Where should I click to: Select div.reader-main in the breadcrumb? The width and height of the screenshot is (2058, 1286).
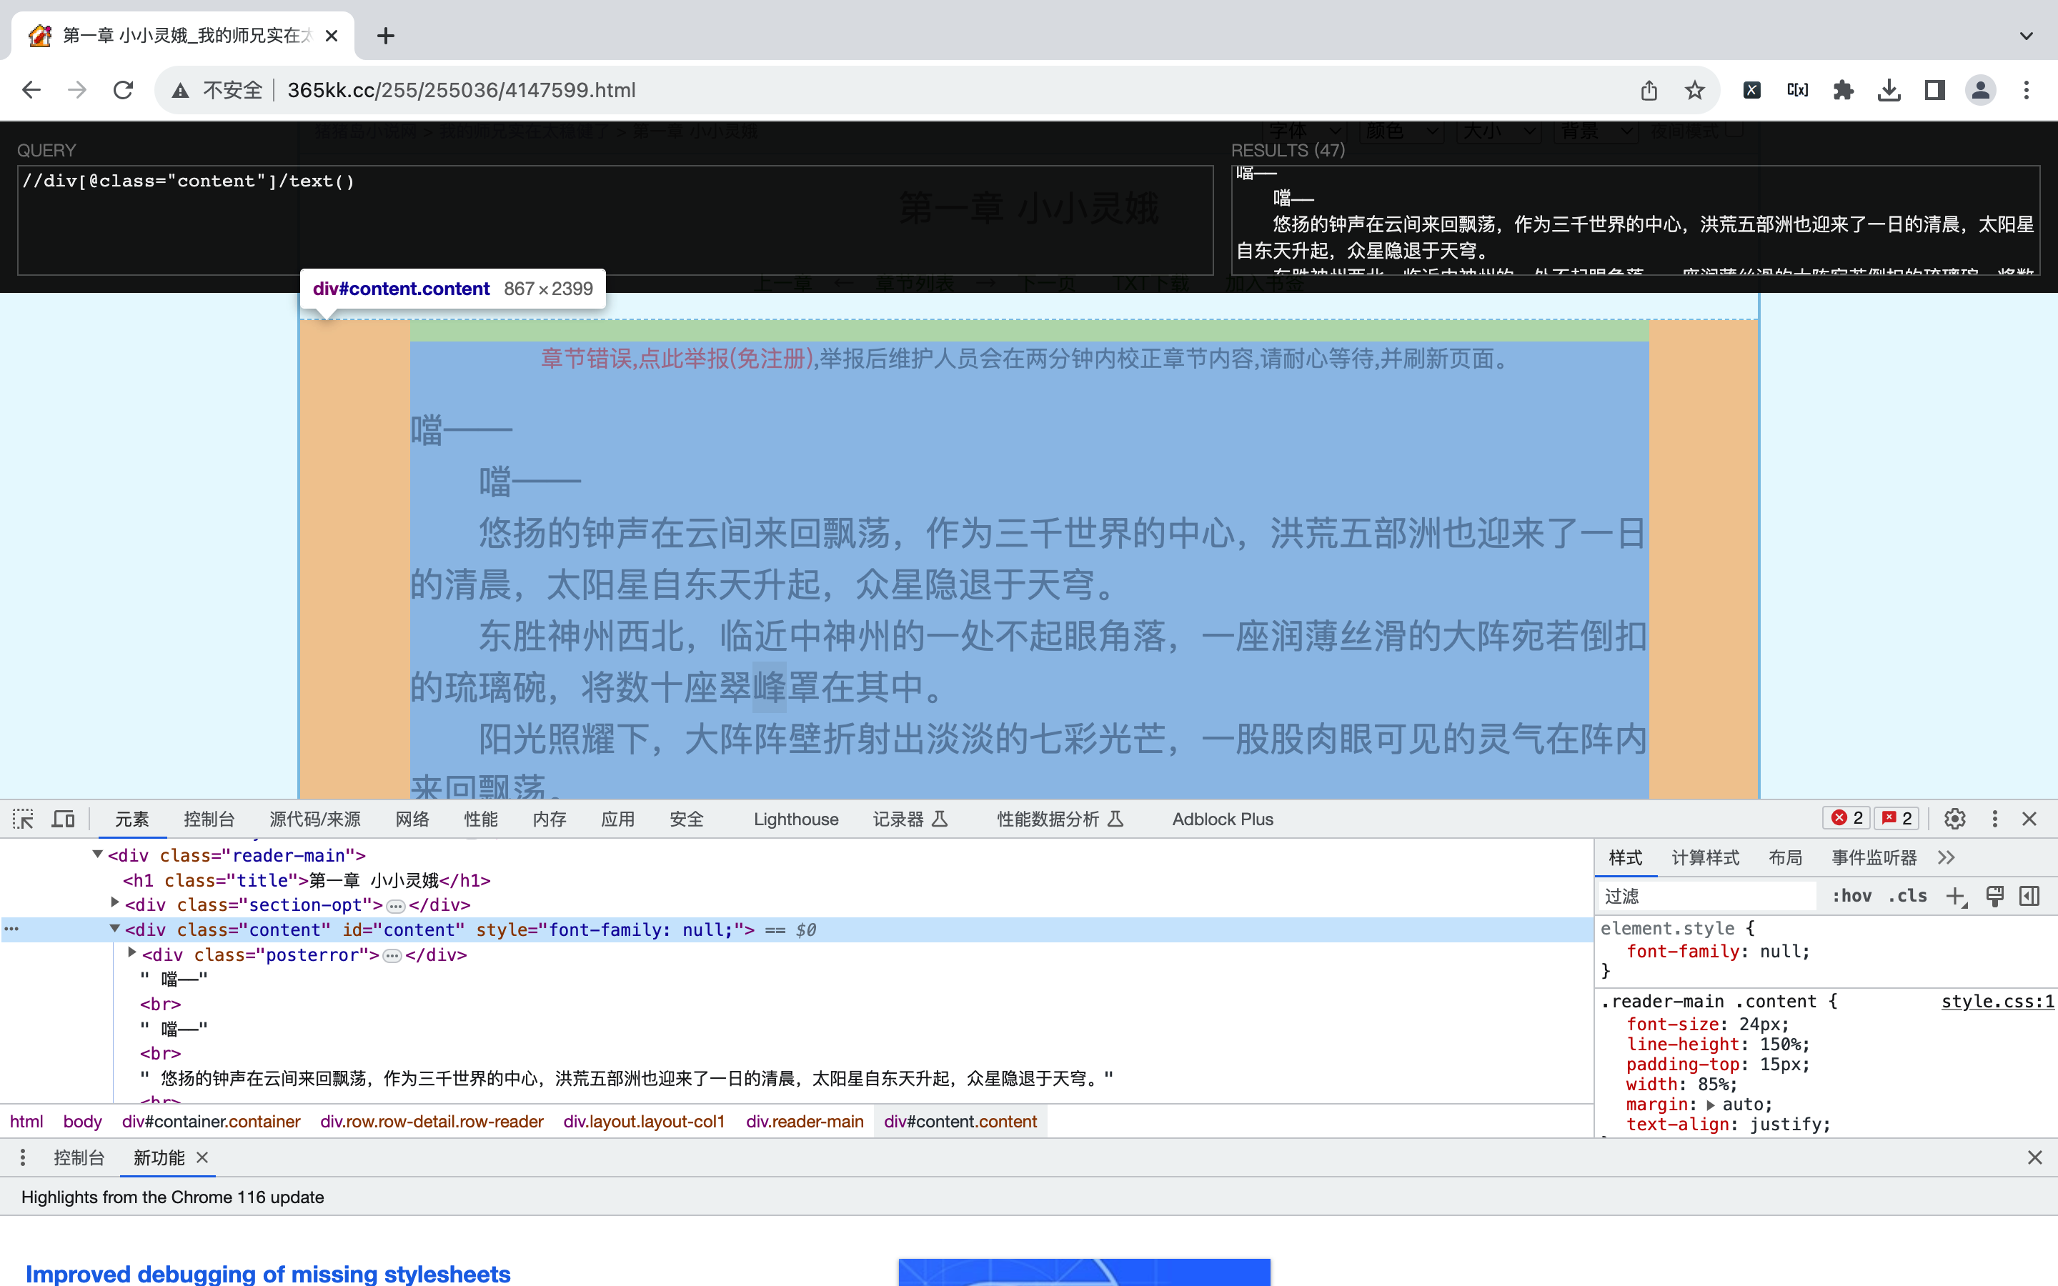pyautogui.click(x=805, y=1121)
